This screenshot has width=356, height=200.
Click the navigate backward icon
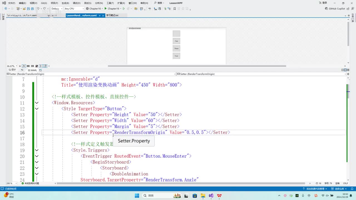pyautogui.click(x=6, y=9)
